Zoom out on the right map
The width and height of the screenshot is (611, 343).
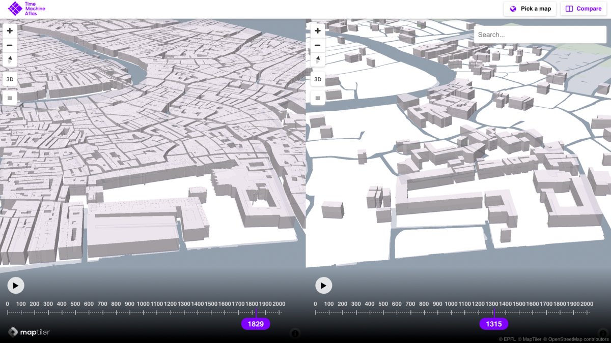pos(317,45)
